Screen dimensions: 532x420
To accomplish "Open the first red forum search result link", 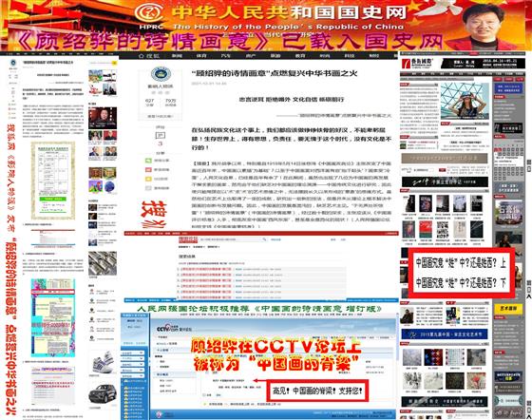I will (206, 269).
